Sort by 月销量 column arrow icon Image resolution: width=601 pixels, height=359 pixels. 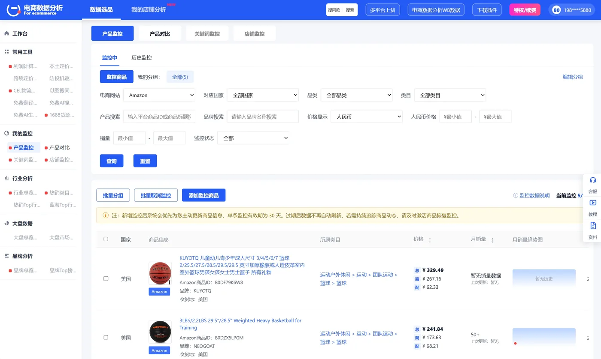click(492, 240)
